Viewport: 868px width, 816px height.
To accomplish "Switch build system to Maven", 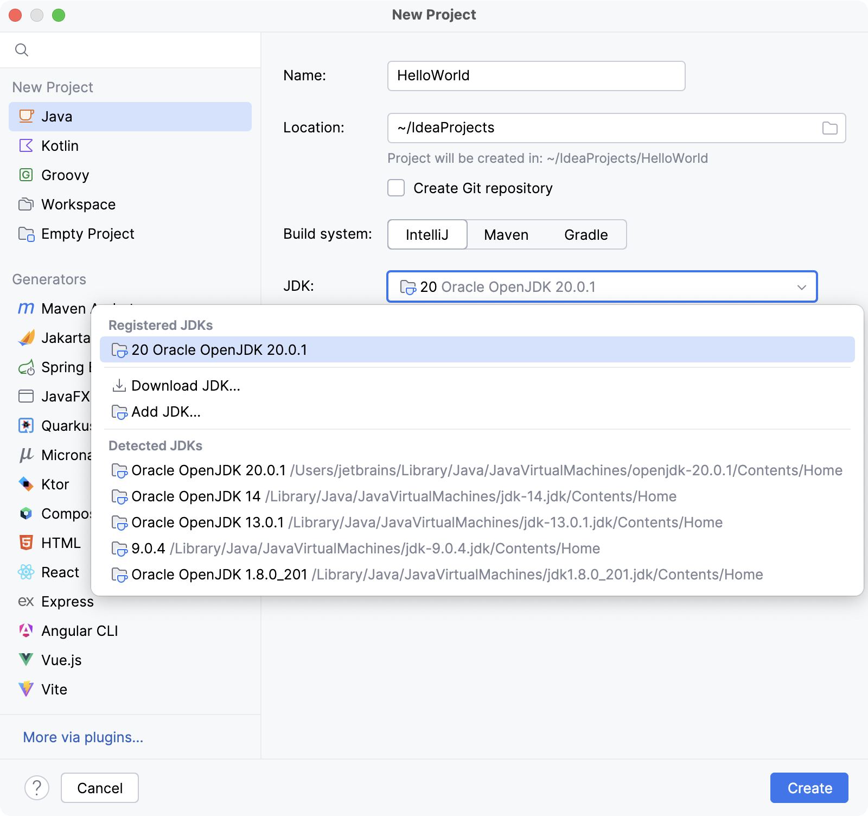I will pos(506,234).
